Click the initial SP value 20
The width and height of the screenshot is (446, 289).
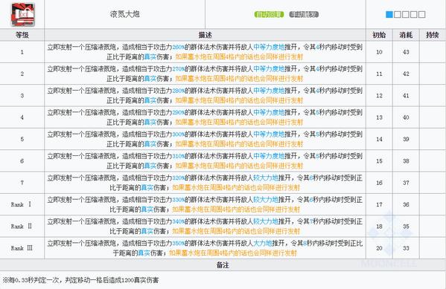pyautogui.click(x=379, y=248)
